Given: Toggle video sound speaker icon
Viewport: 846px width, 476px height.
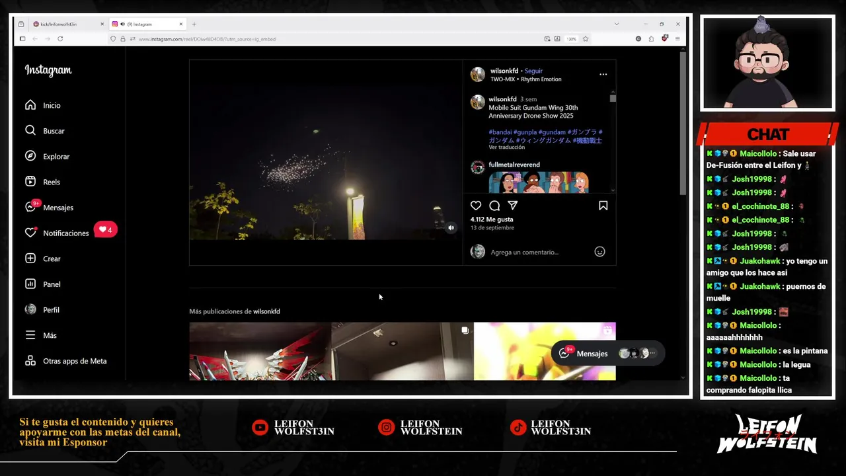Looking at the screenshot, I should (x=451, y=228).
